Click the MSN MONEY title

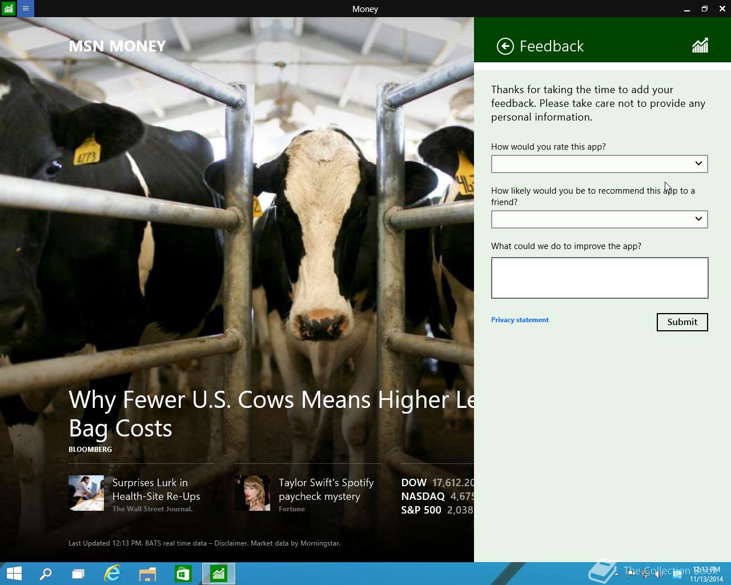click(117, 46)
